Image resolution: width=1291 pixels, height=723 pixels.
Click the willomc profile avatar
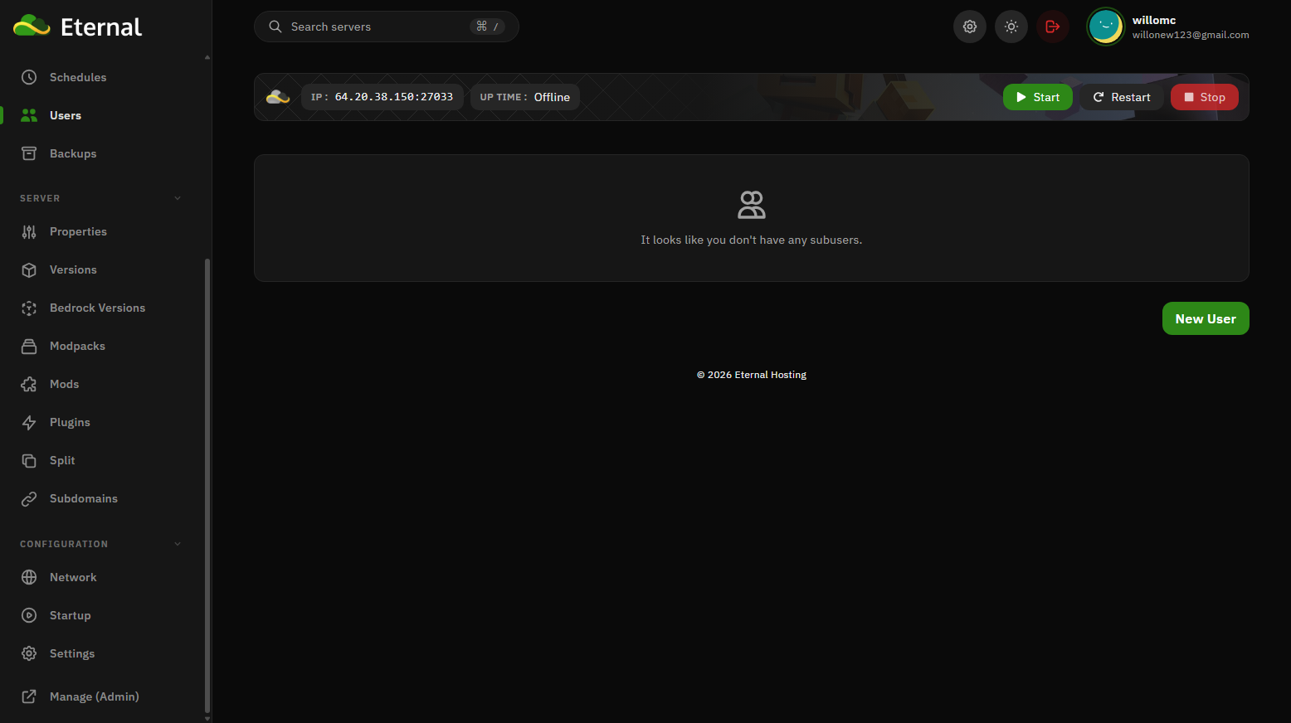click(x=1105, y=27)
